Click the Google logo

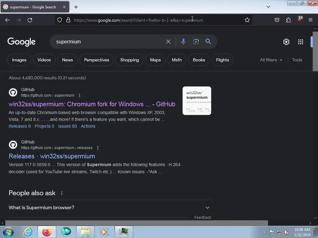coord(21,42)
